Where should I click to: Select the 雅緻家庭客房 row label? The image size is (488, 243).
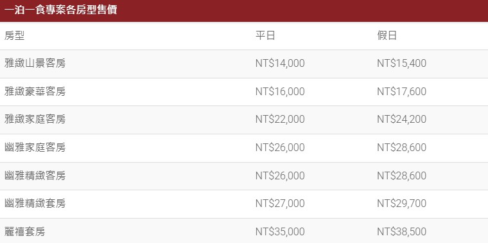35,120
